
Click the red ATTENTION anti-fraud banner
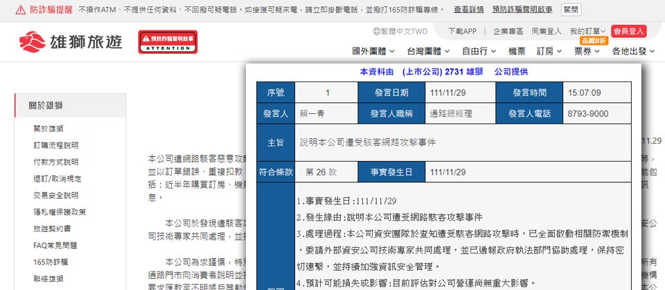coord(168,42)
